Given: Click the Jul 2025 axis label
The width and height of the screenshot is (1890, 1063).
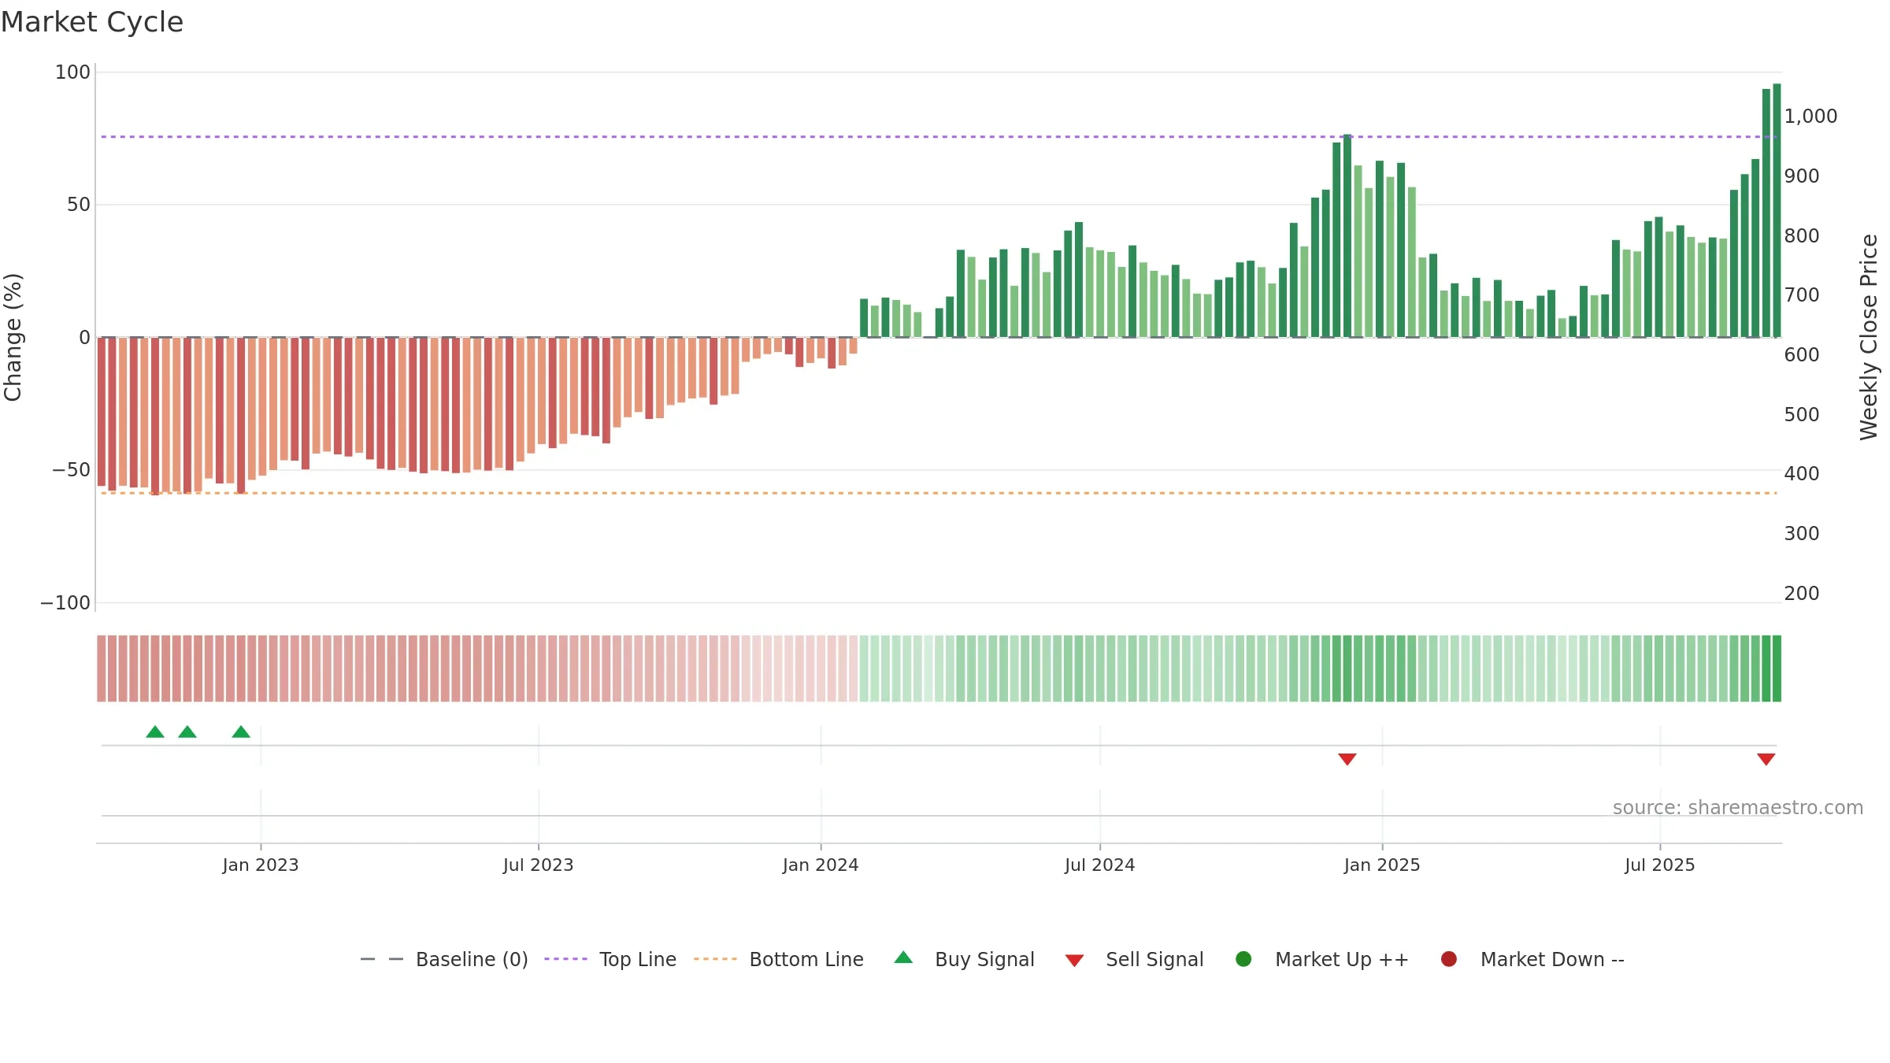Looking at the screenshot, I should click(1660, 865).
